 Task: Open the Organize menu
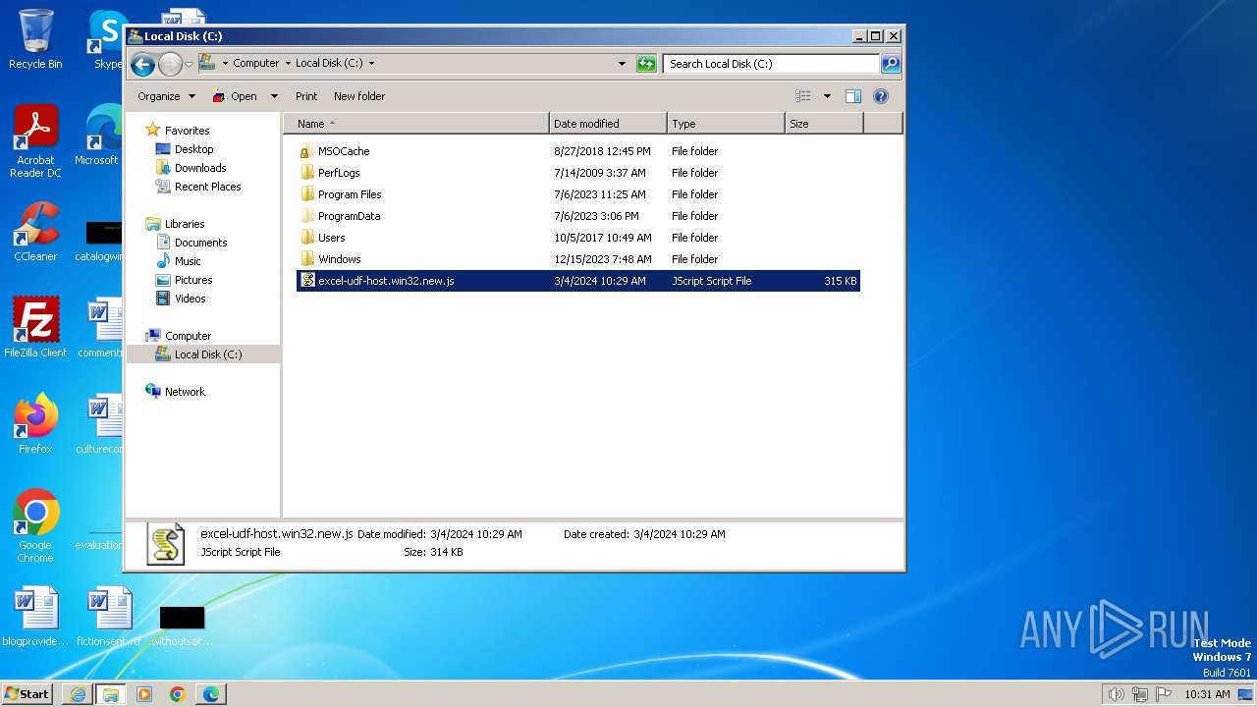click(166, 96)
